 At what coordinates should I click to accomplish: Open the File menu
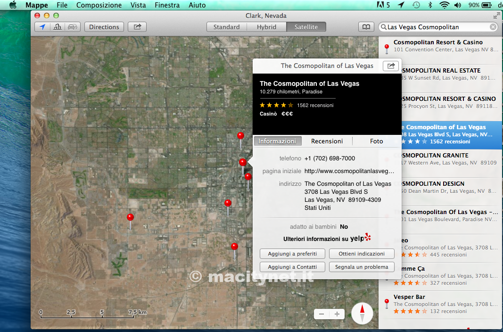tap(62, 5)
